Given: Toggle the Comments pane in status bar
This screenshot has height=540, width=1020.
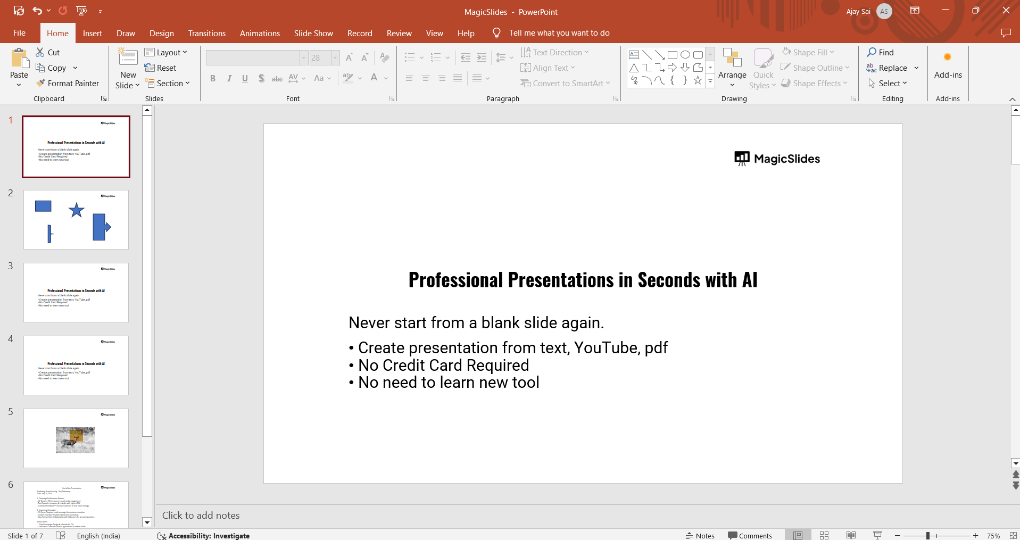Looking at the screenshot, I should coord(750,536).
